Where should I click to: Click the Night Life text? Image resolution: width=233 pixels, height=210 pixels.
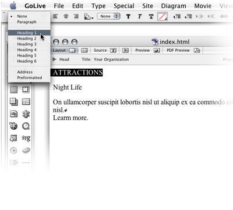coord(67,87)
